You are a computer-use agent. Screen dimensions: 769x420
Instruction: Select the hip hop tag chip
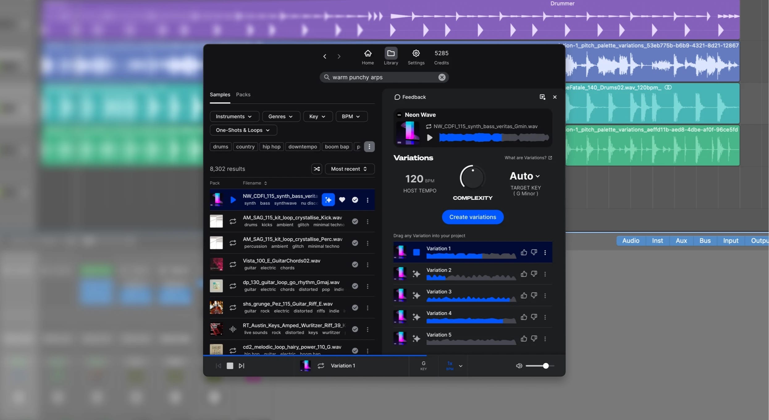[x=271, y=147]
